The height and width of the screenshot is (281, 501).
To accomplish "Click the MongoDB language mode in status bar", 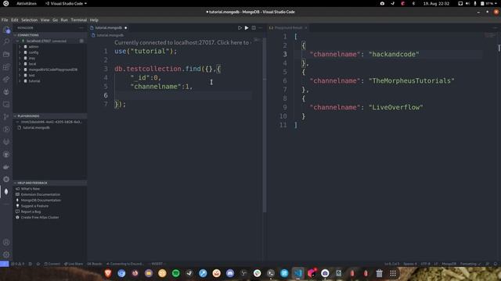I will [449, 264].
